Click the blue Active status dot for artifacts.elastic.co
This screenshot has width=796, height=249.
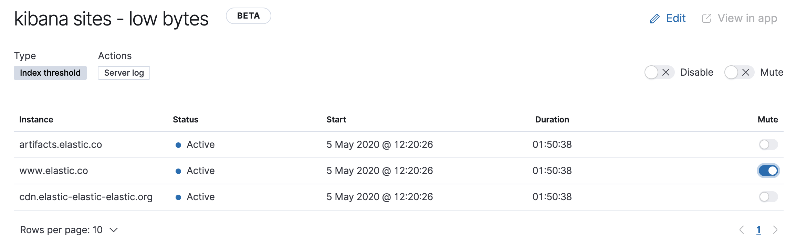pyautogui.click(x=178, y=145)
